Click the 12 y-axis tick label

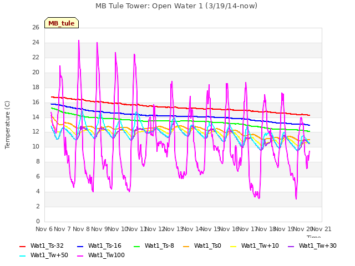[35, 132]
